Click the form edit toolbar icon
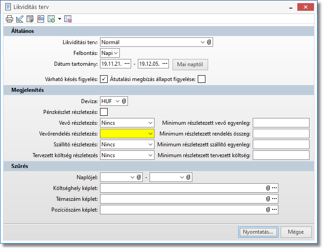The height and width of the screenshot is (249, 323). coord(30,19)
